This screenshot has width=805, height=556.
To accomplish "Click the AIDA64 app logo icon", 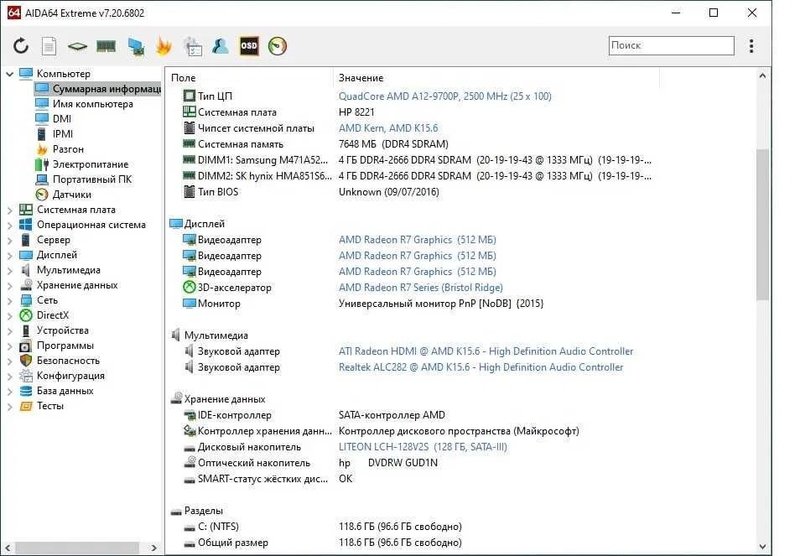I will coord(14,13).
